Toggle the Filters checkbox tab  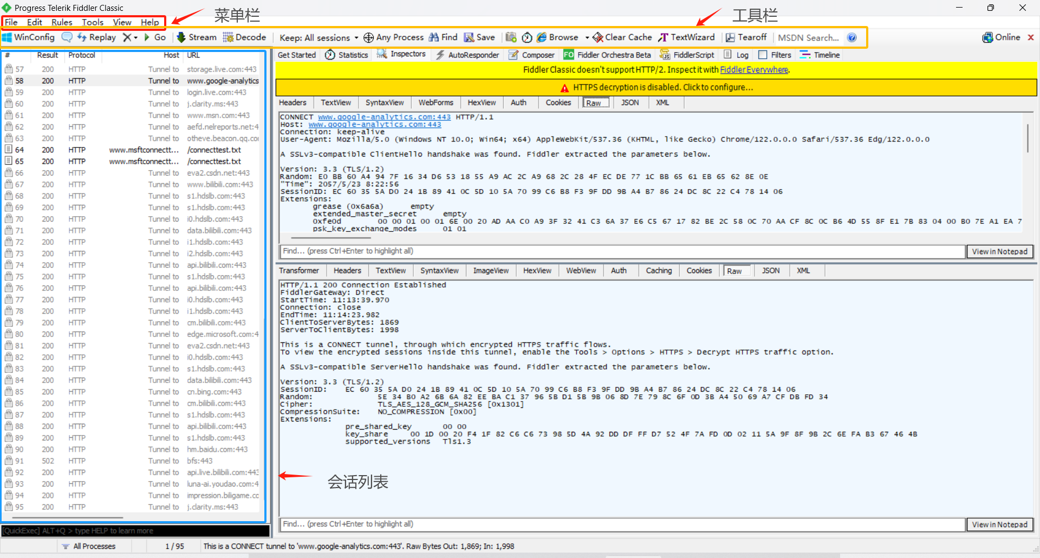[775, 55]
